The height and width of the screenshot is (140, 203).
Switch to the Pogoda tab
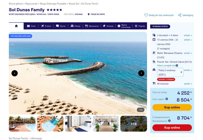point(140,26)
